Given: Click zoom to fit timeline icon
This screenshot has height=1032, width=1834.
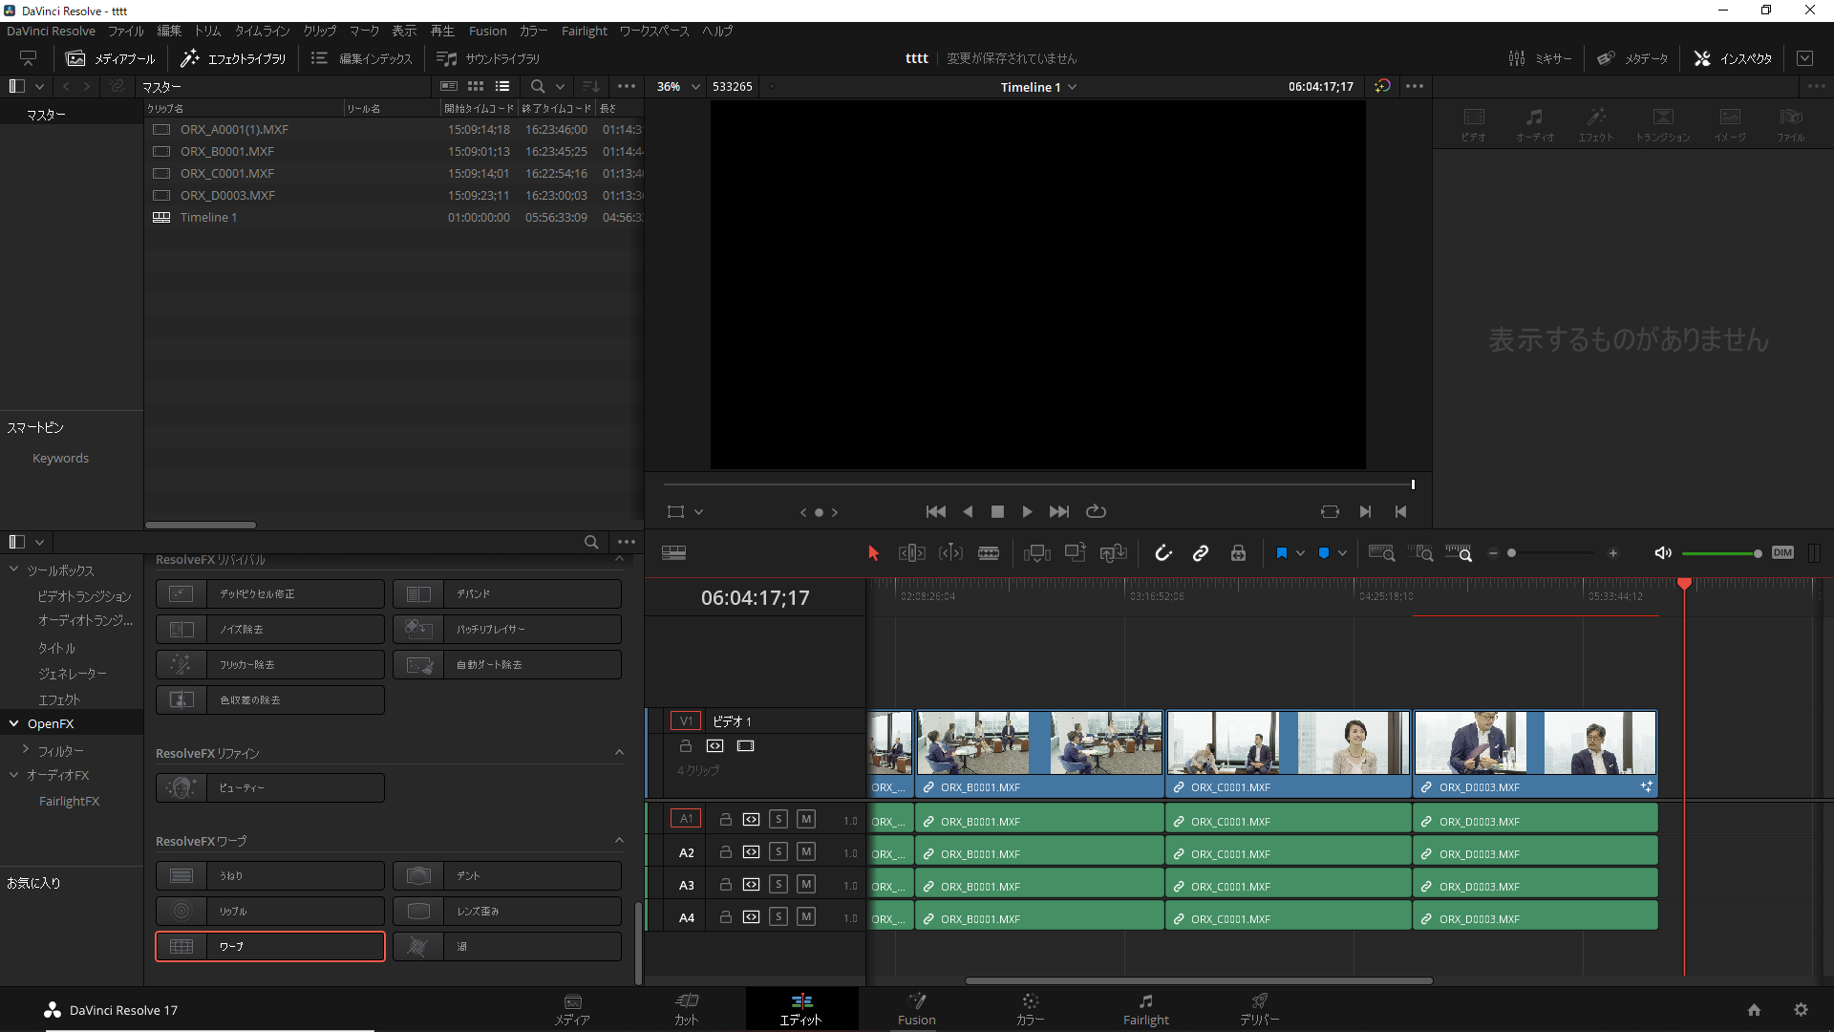Looking at the screenshot, I should [1381, 553].
